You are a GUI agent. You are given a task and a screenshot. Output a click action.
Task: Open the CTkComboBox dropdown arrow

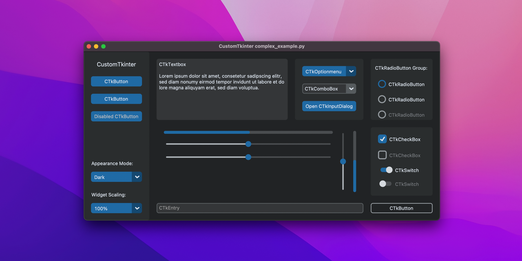click(351, 88)
